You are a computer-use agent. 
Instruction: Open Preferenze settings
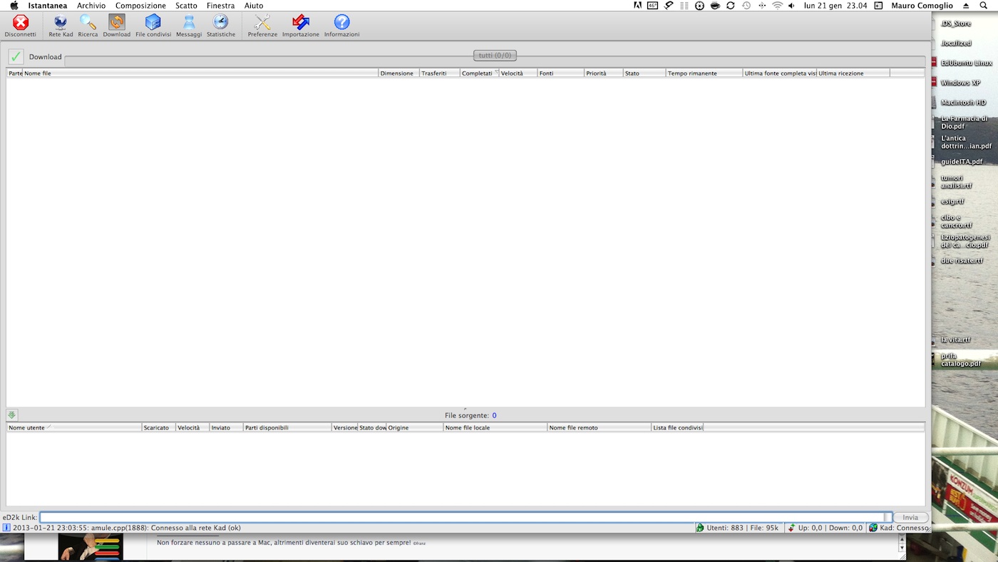coord(262,26)
